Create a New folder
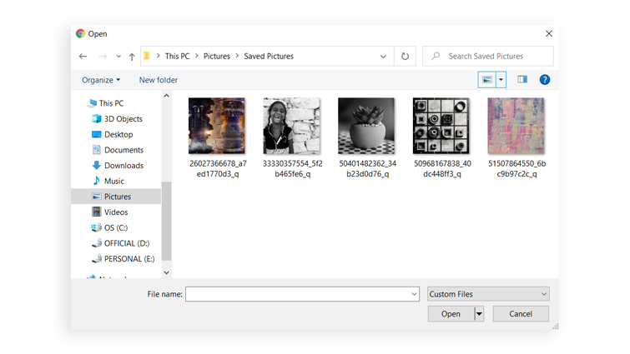Viewport: 630px width, 354px height. (159, 80)
